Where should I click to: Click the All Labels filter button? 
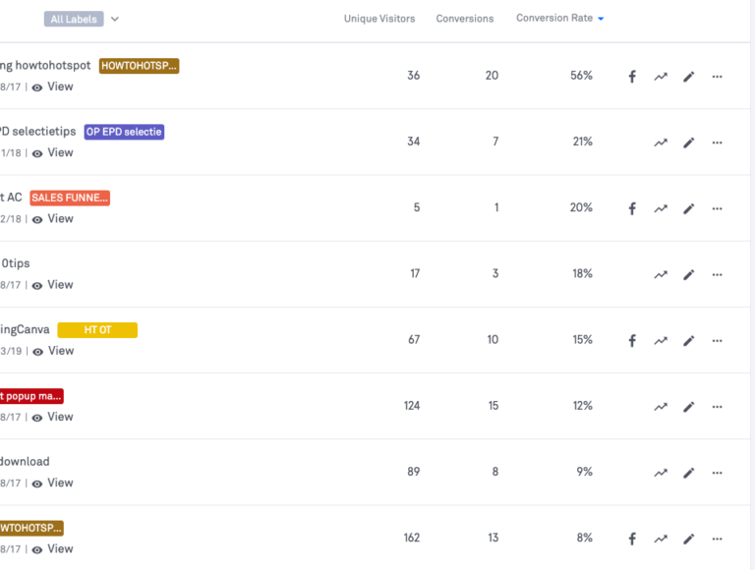tap(74, 19)
